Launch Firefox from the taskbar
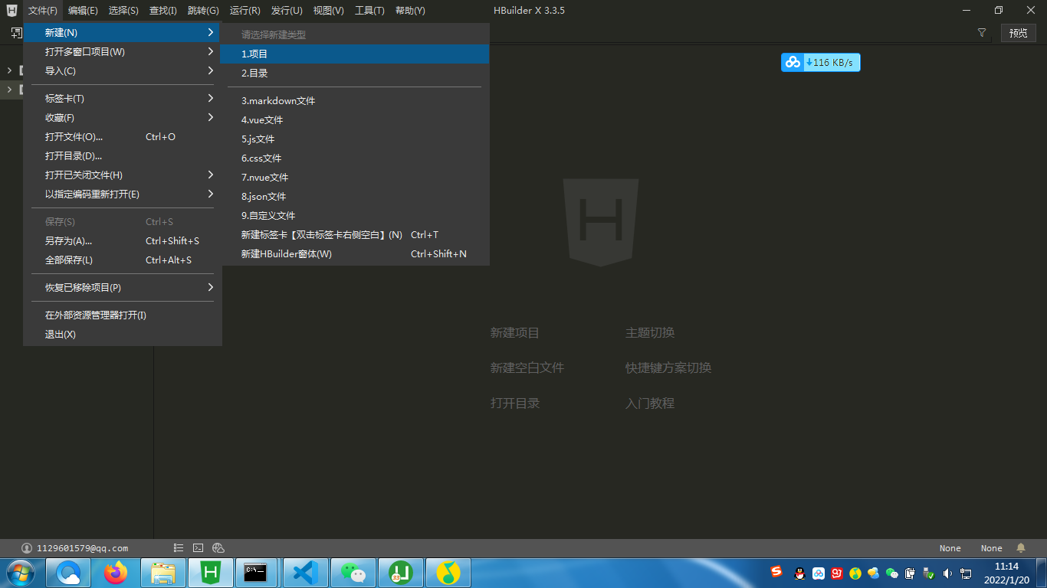 pos(116,573)
